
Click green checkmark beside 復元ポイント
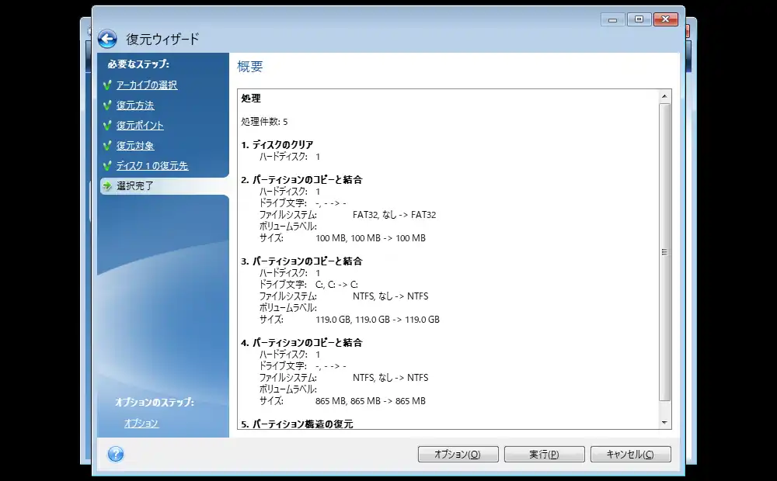(107, 126)
